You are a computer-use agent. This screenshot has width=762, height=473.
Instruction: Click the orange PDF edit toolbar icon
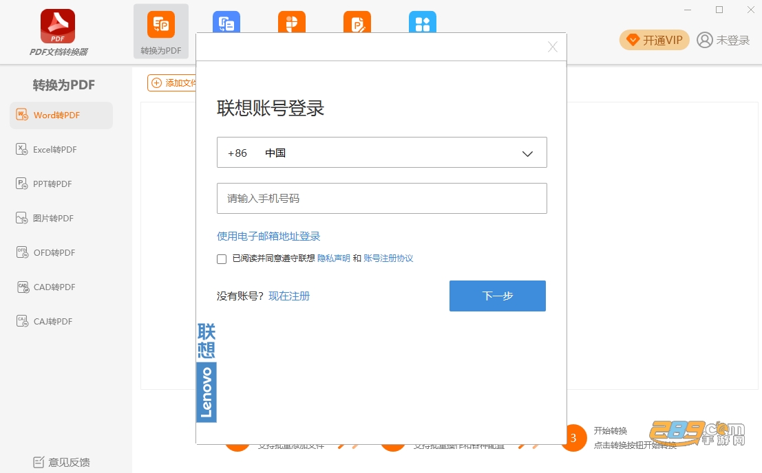[x=357, y=22]
